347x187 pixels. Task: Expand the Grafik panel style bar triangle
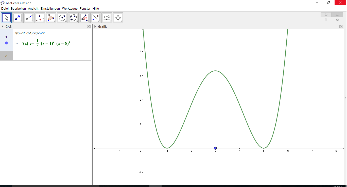(95, 26)
